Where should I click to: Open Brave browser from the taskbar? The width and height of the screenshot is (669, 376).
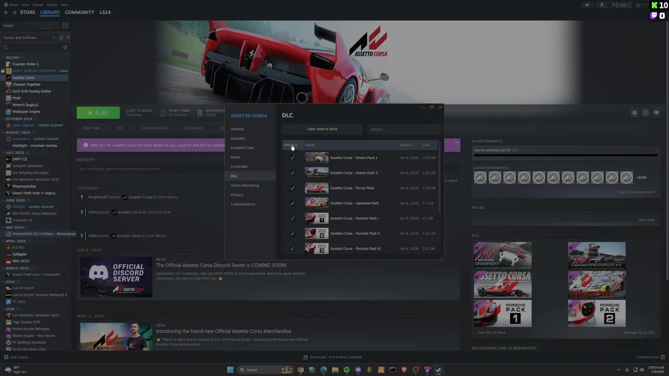(x=404, y=370)
